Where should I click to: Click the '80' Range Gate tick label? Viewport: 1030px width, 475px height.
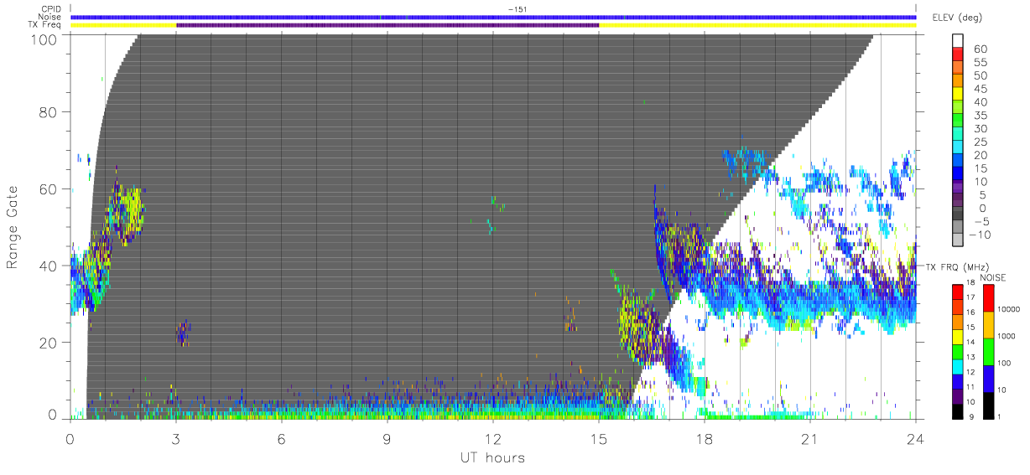(x=48, y=113)
